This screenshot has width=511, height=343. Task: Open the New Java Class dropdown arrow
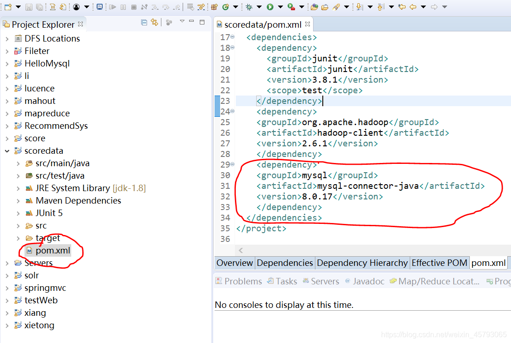click(x=236, y=7)
